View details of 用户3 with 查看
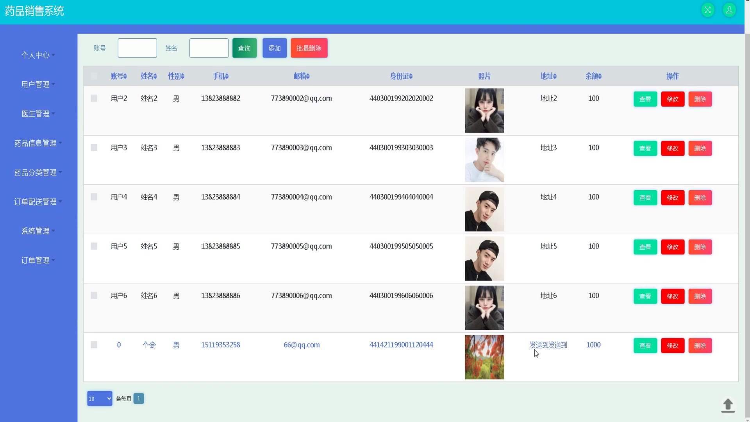This screenshot has height=422, width=750. pyautogui.click(x=645, y=148)
